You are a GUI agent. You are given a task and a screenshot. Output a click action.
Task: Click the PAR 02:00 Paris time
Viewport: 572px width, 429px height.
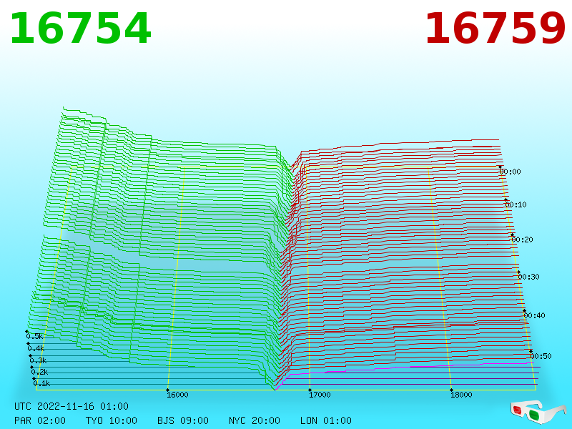coord(40,420)
